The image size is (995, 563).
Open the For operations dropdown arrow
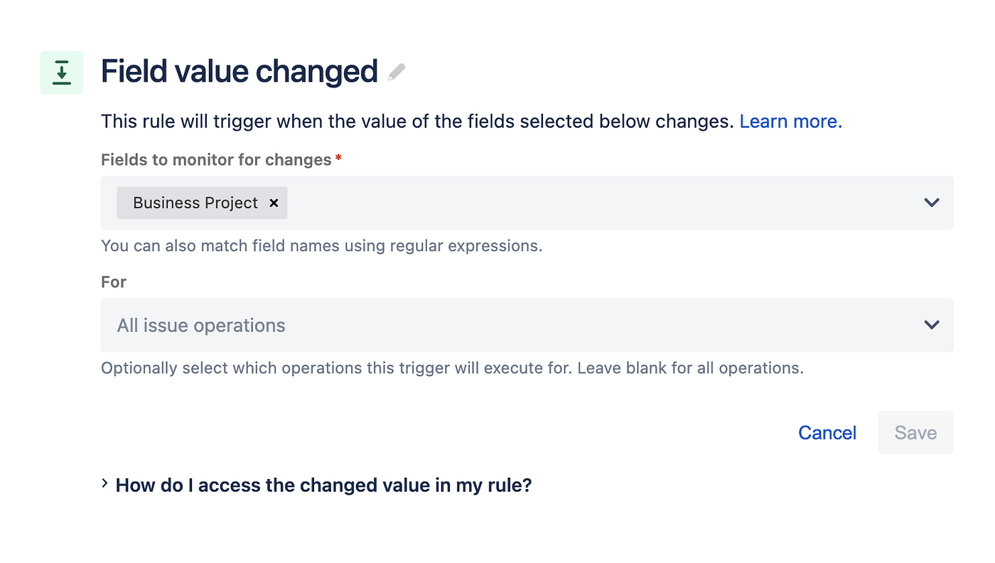pos(932,325)
